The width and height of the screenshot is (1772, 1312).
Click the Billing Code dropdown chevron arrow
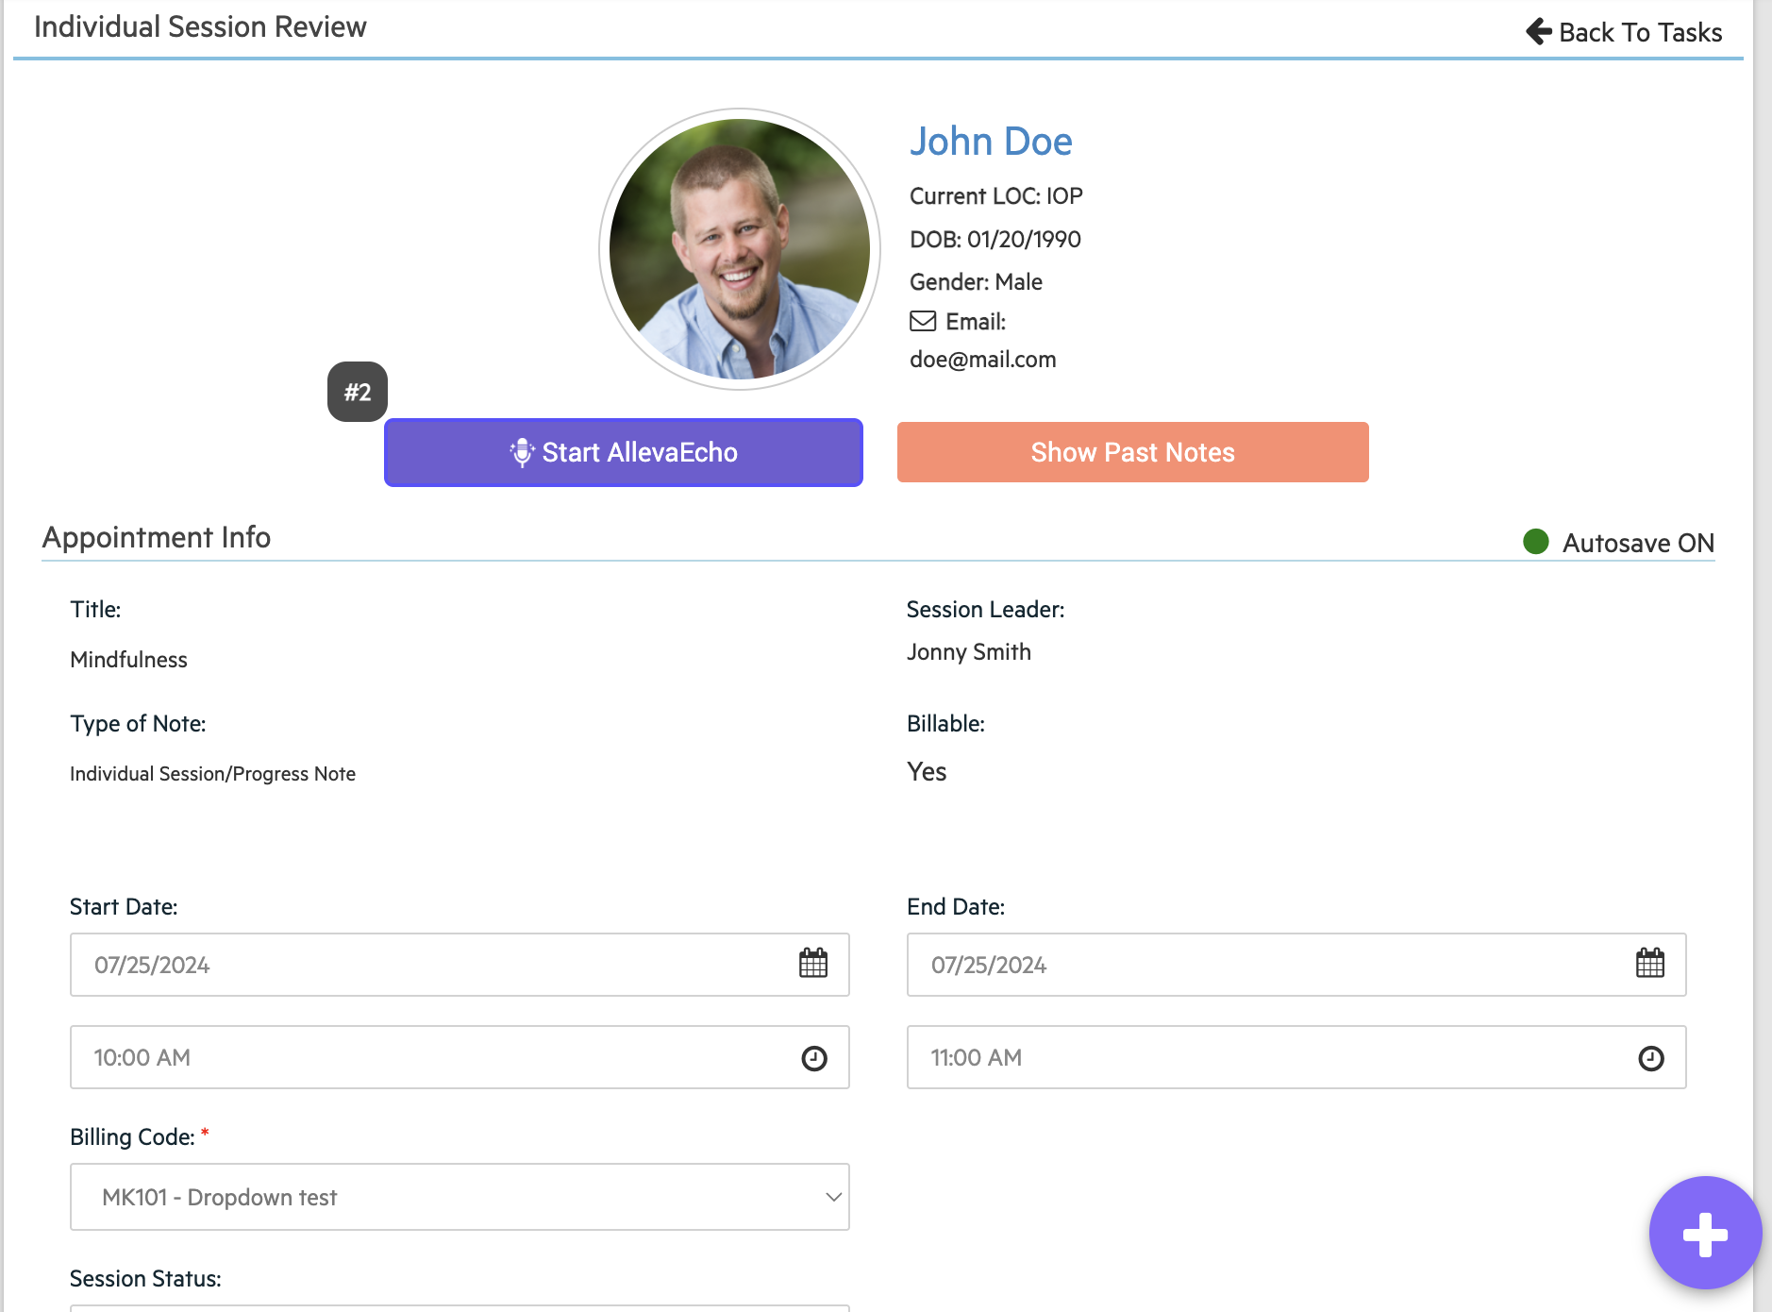833,1197
